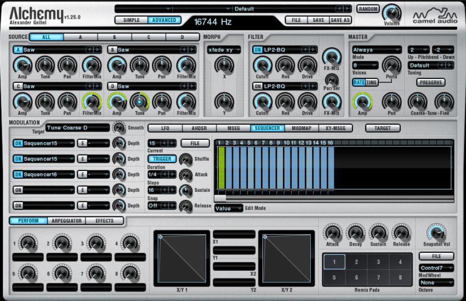
Task: Click the modulation TARGET button
Action: tap(383, 128)
